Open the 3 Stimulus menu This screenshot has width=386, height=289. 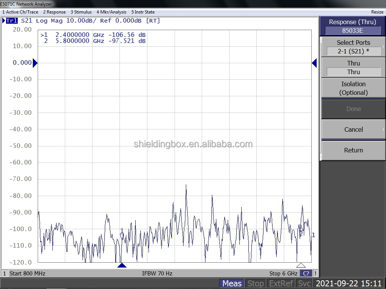(81, 12)
